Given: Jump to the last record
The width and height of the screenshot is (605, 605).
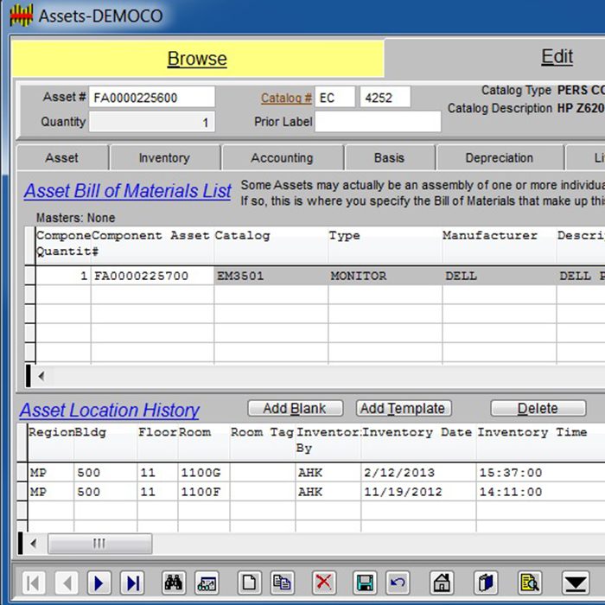Looking at the screenshot, I should [x=132, y=583].
